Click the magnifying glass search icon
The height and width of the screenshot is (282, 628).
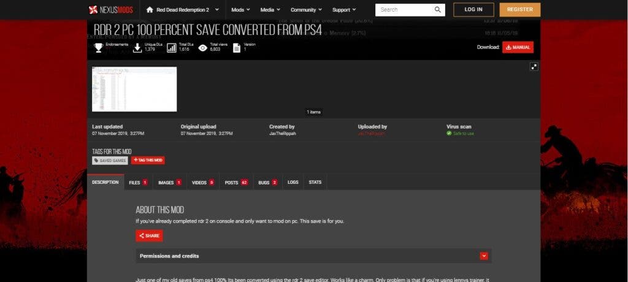pyautogui.click(x=438, y=10)
